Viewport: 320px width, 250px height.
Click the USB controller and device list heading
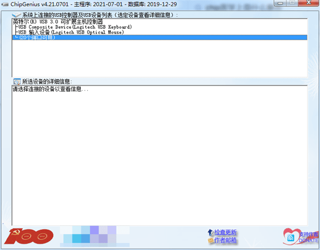point(100,15)
